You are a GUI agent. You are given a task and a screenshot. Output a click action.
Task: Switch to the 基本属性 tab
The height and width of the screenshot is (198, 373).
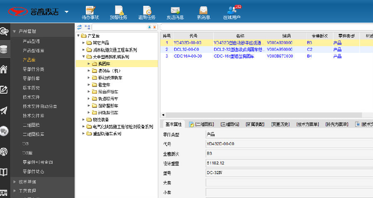(174, 124)
